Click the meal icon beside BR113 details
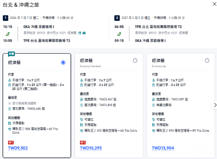Image resolution: width=217 pixels, height=159 pixels. (80, 33)
